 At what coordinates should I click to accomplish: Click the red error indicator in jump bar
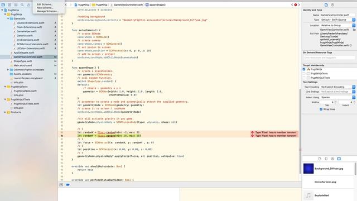pyautogui.click(x=296, y=4)
